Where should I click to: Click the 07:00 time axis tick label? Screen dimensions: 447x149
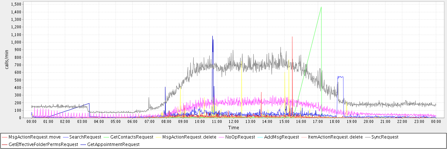[149, 121]
